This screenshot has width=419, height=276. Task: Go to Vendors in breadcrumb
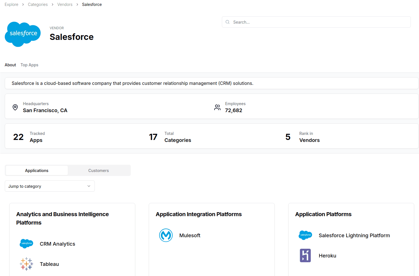(x=65, y=4)
